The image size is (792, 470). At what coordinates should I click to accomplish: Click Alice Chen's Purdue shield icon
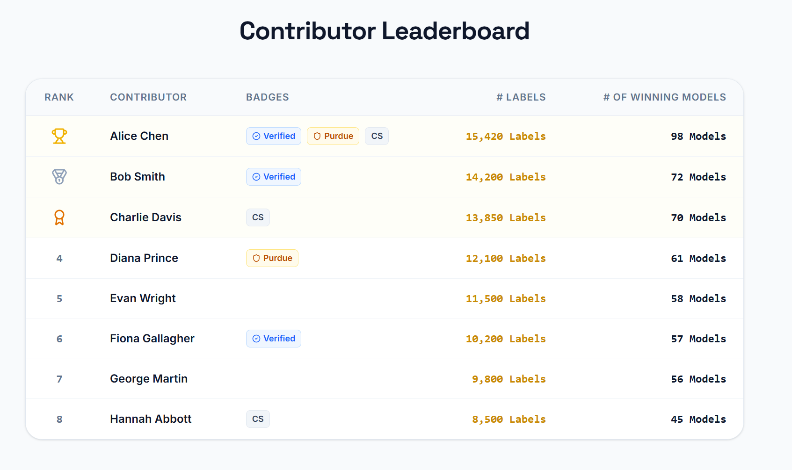click(317, 136)
